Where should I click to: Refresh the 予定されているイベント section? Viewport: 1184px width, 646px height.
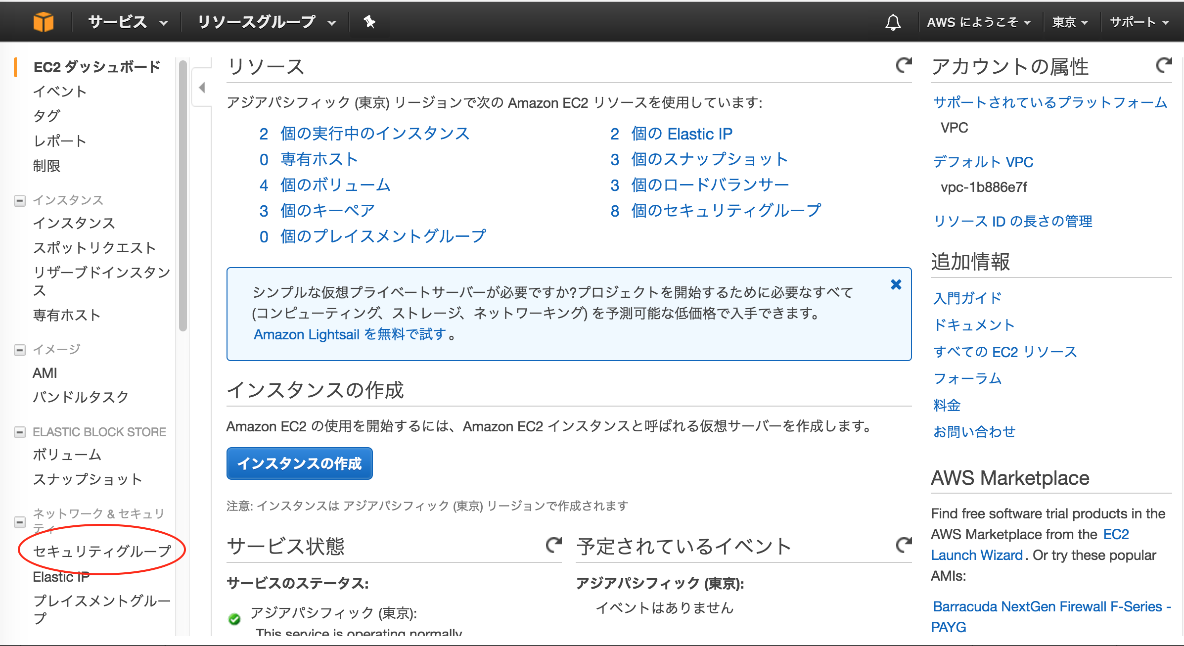[904, 545]
